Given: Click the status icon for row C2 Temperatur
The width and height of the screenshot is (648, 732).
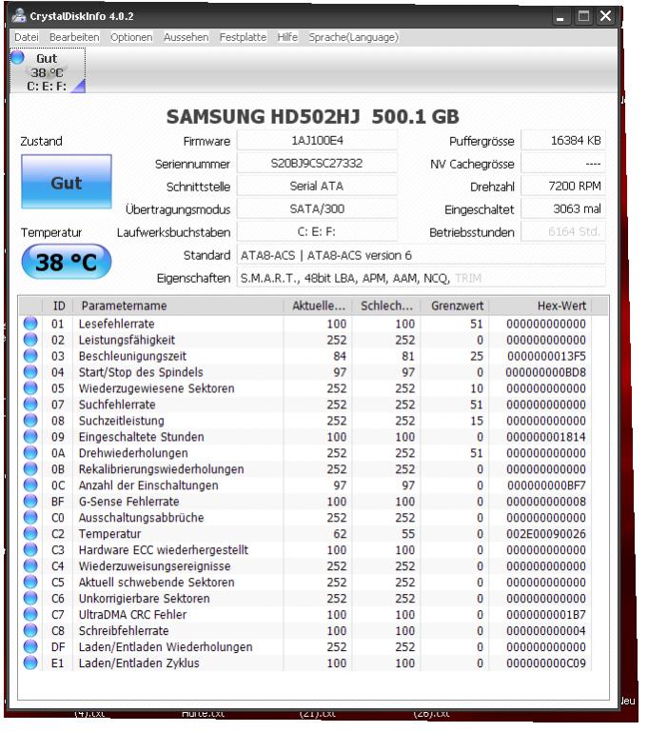Looking at the screenshot, I should click(30, 533).
